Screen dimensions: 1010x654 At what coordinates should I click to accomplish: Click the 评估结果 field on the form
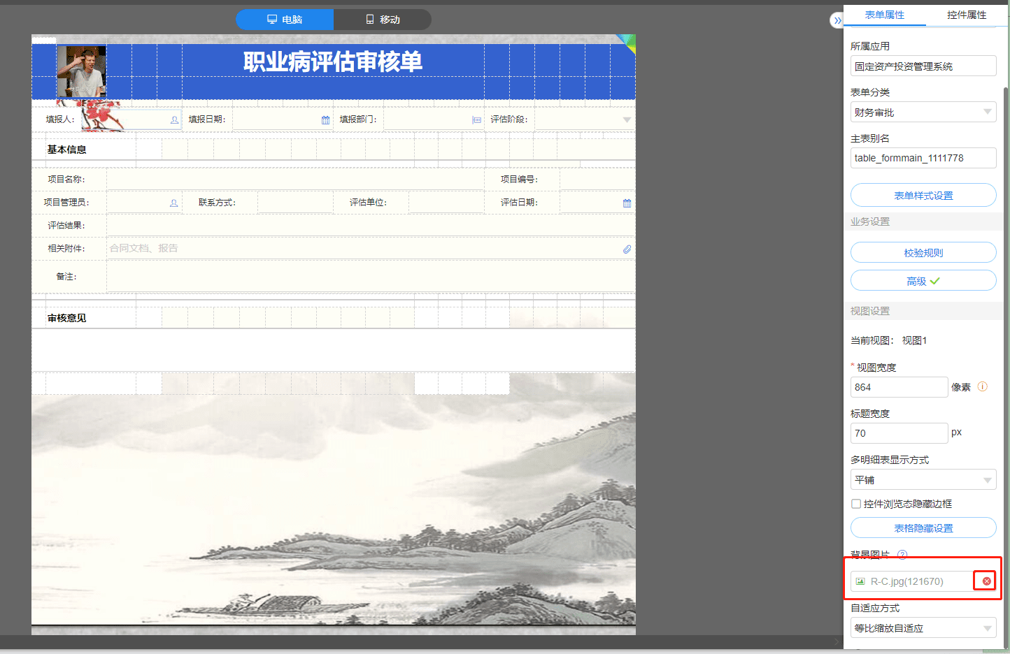pyautogui.click(x=371, y=226)
